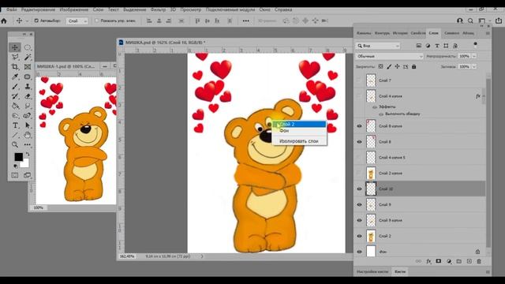Swap foreground and background colors
This screenshot has width=505, height=284.
28,155
